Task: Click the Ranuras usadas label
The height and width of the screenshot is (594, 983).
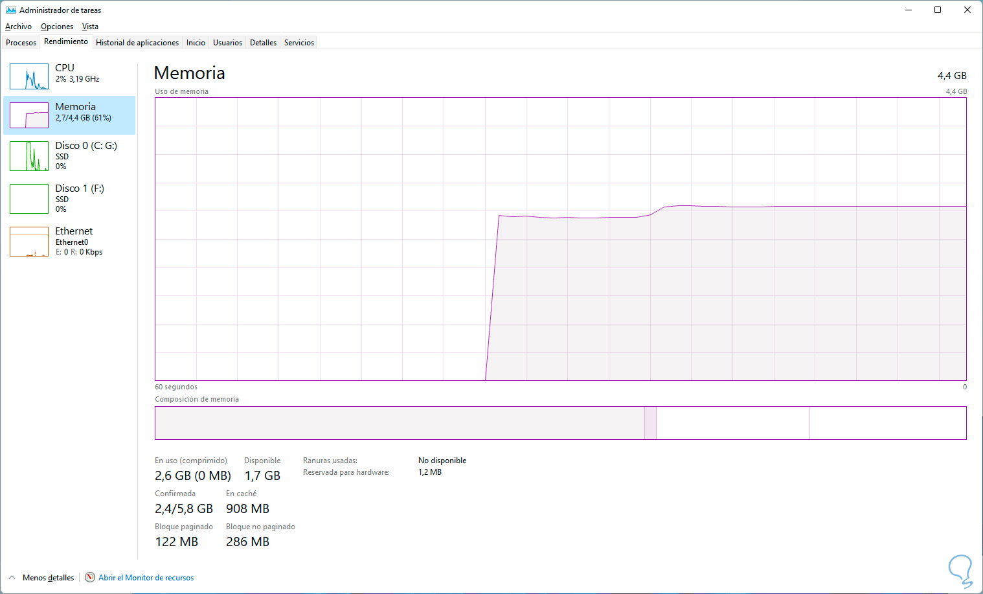Action: click(330, 461)
